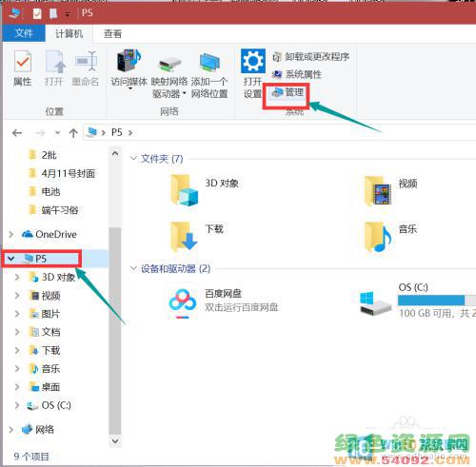
Task: Go back with the back arrow
Action: [x=17, y=133]
